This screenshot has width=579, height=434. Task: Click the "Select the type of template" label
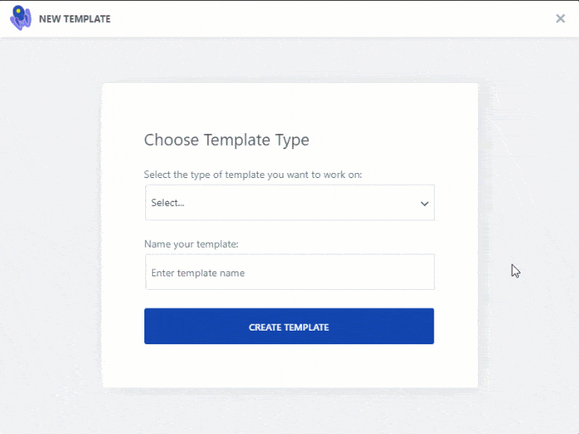coord(265,175)
